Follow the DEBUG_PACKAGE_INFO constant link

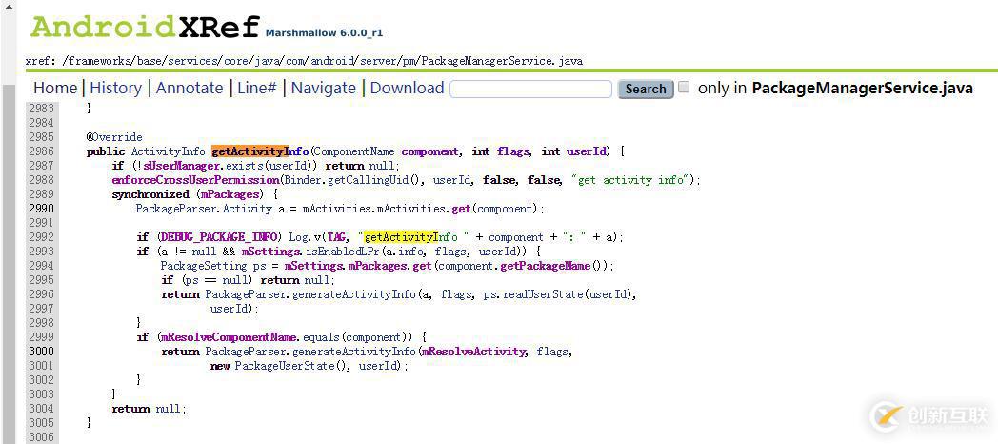[218, 237]
